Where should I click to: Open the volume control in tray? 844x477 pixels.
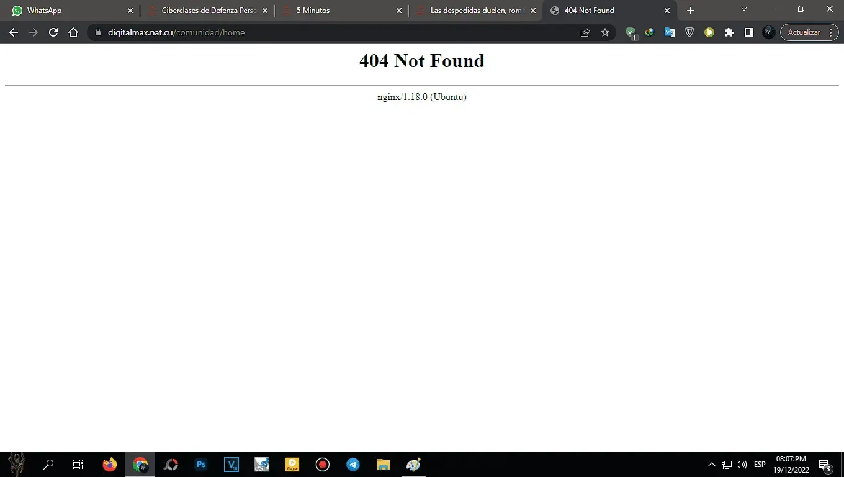coord(742,465)
